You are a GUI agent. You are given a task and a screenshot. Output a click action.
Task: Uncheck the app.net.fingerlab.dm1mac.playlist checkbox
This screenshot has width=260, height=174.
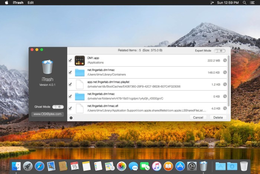coord(70,84)
